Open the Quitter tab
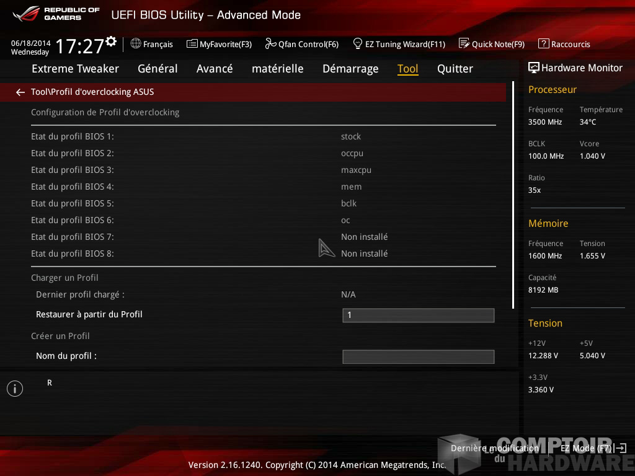This screenshot has width=635, height=476. pyautogui.click(x=455, y=69)
